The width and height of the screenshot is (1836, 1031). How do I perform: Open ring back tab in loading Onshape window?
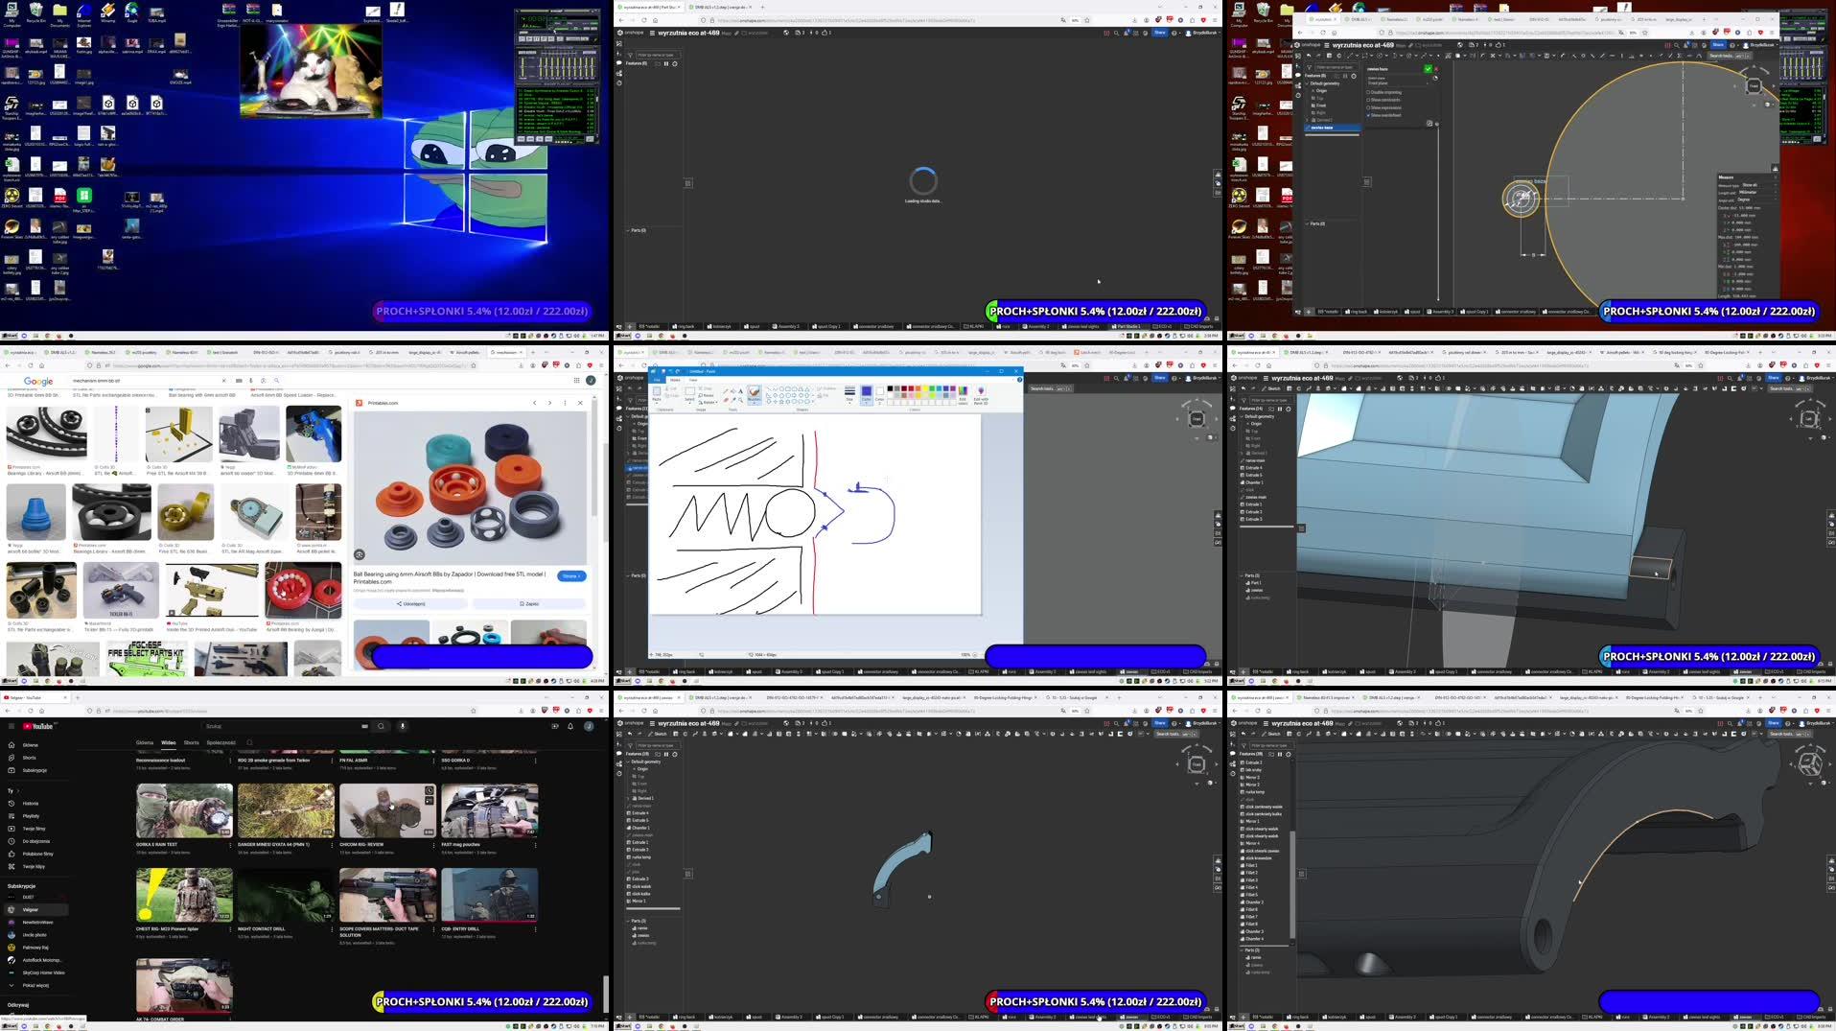click(686, 326)
